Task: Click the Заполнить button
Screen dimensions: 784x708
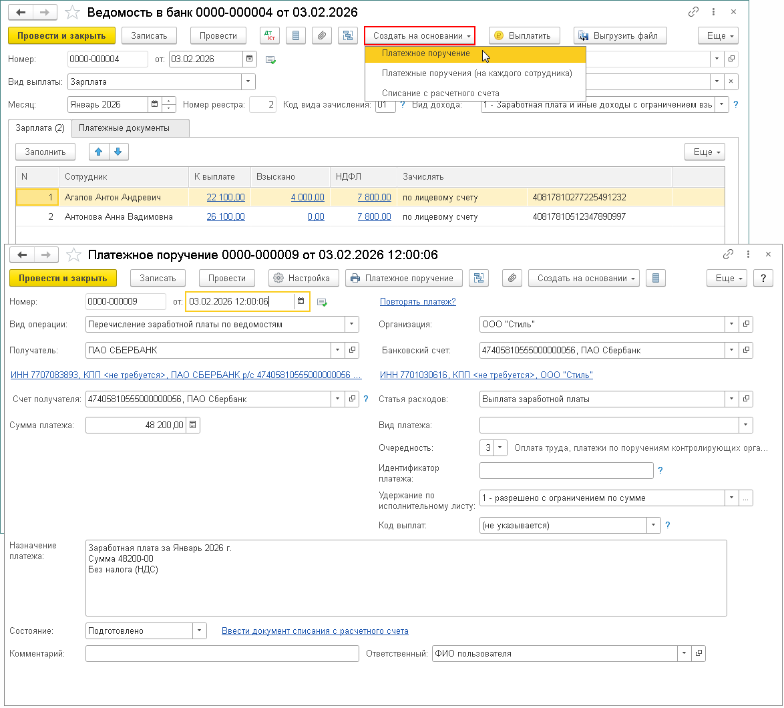Action: coord(45,152)
